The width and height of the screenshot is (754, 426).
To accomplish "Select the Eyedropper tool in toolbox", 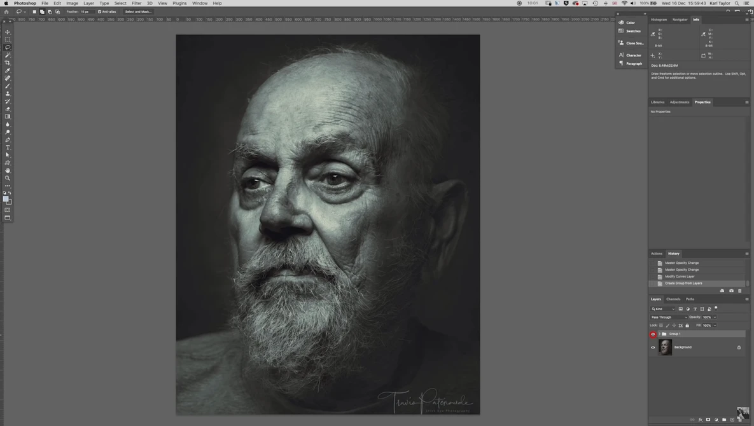I will coord(8,71).
